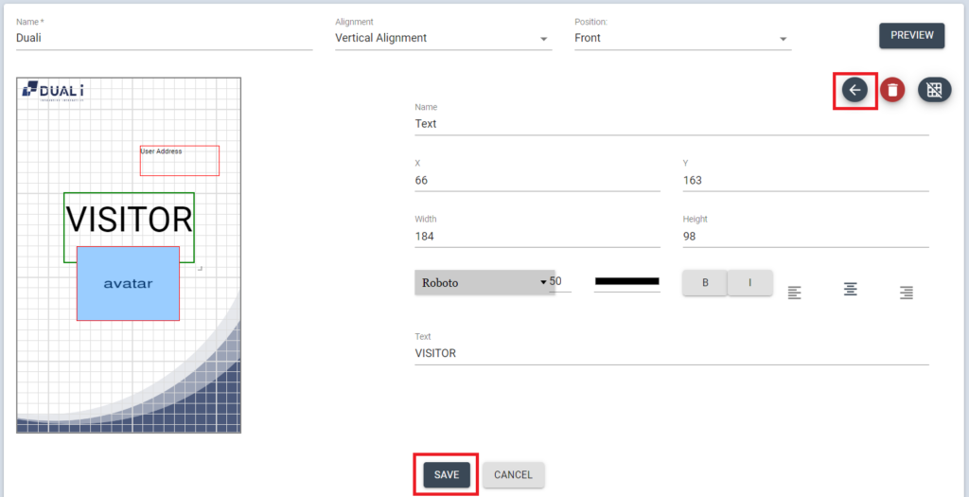Open the Alignment dropdown
969x497 pixels.
(x=443, y=39)
